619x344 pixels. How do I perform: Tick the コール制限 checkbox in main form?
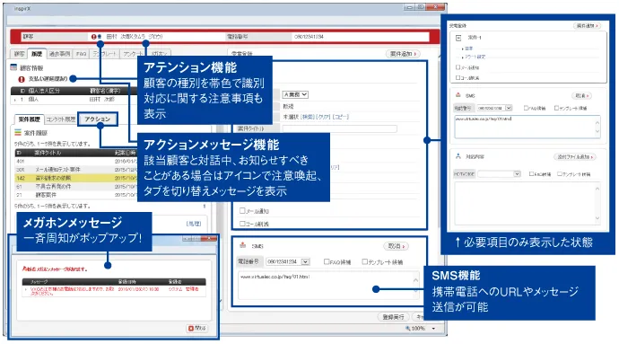pos(242,224)
